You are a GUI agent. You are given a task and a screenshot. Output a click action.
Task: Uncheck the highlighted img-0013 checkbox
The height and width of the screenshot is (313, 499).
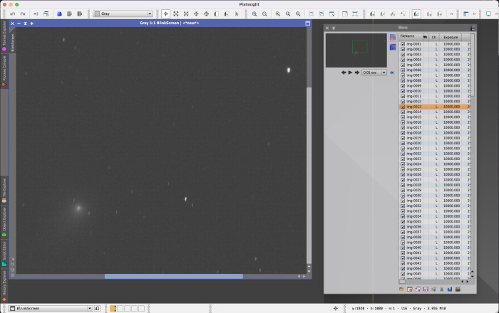click(x=403, y=107)
